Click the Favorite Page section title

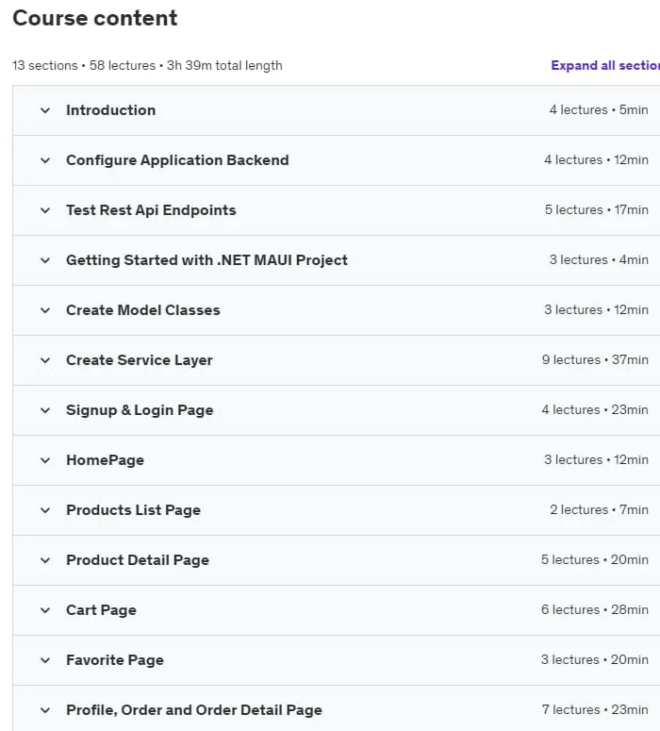[115, 660]
